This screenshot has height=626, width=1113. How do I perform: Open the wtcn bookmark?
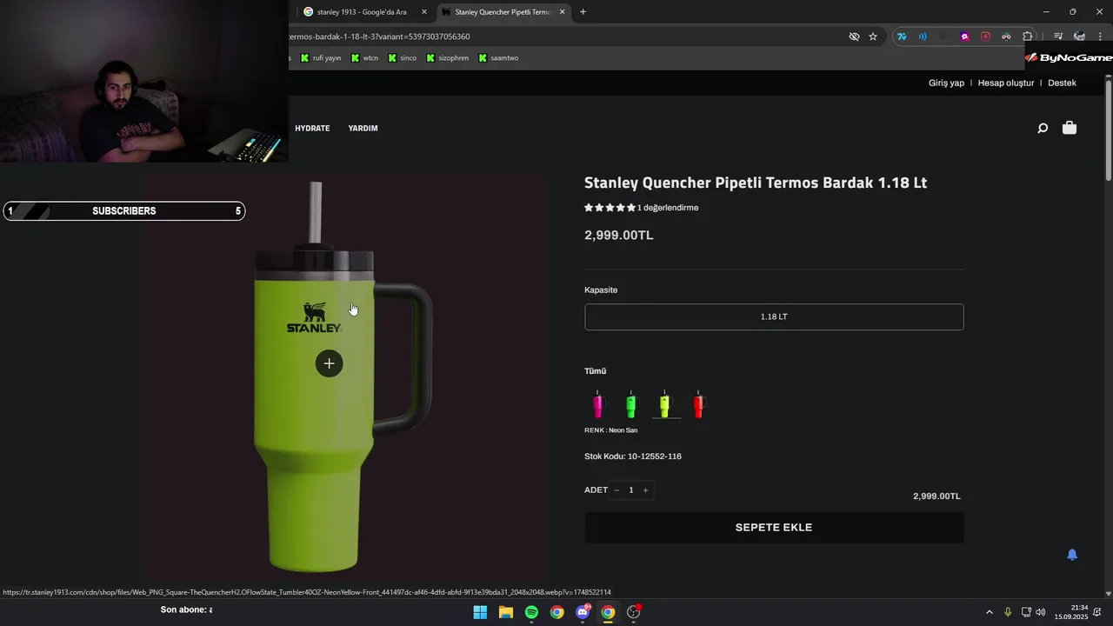coord(365,58)
